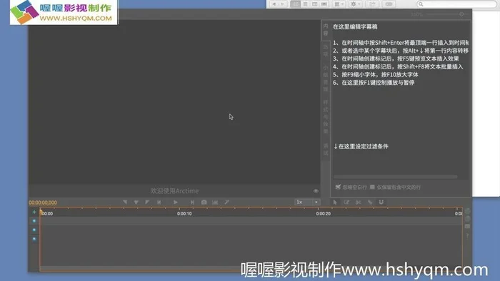Toggle the eye icon beside welcome text
500x281 pixels.
(x=316, y=191)
